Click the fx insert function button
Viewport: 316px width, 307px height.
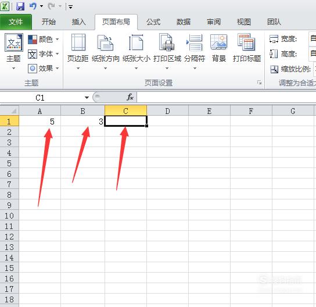(x=130, y=98)
